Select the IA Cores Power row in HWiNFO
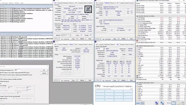The image size is (186, 105). (161, 34)
